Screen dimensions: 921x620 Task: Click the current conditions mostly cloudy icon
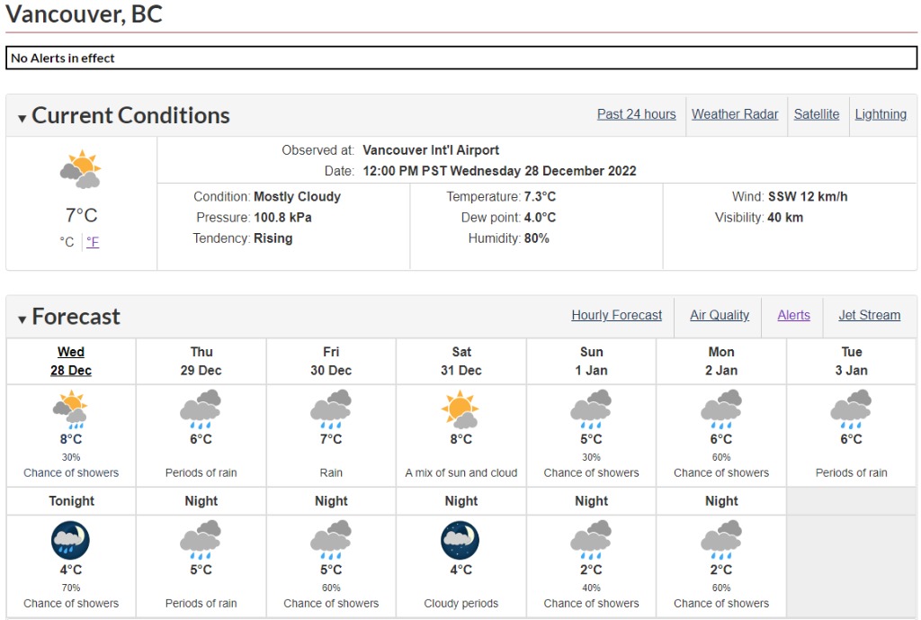tap(80, 170)
